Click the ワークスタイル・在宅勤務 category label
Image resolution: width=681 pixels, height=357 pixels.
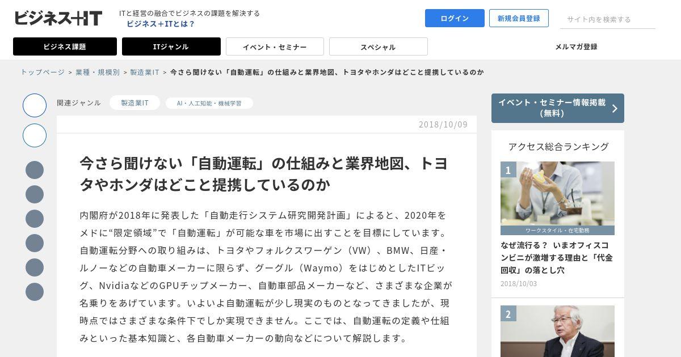point(557,231)
